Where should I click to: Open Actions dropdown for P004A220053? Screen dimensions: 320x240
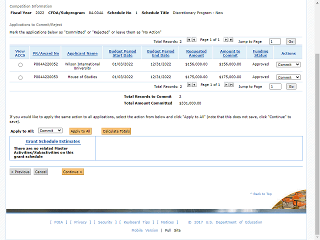pyautogui.click(x=288, y=77)
